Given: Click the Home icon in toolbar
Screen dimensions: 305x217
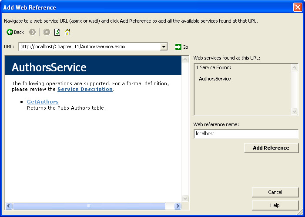Looking at the screenshot, I should [x=67, y=32].
